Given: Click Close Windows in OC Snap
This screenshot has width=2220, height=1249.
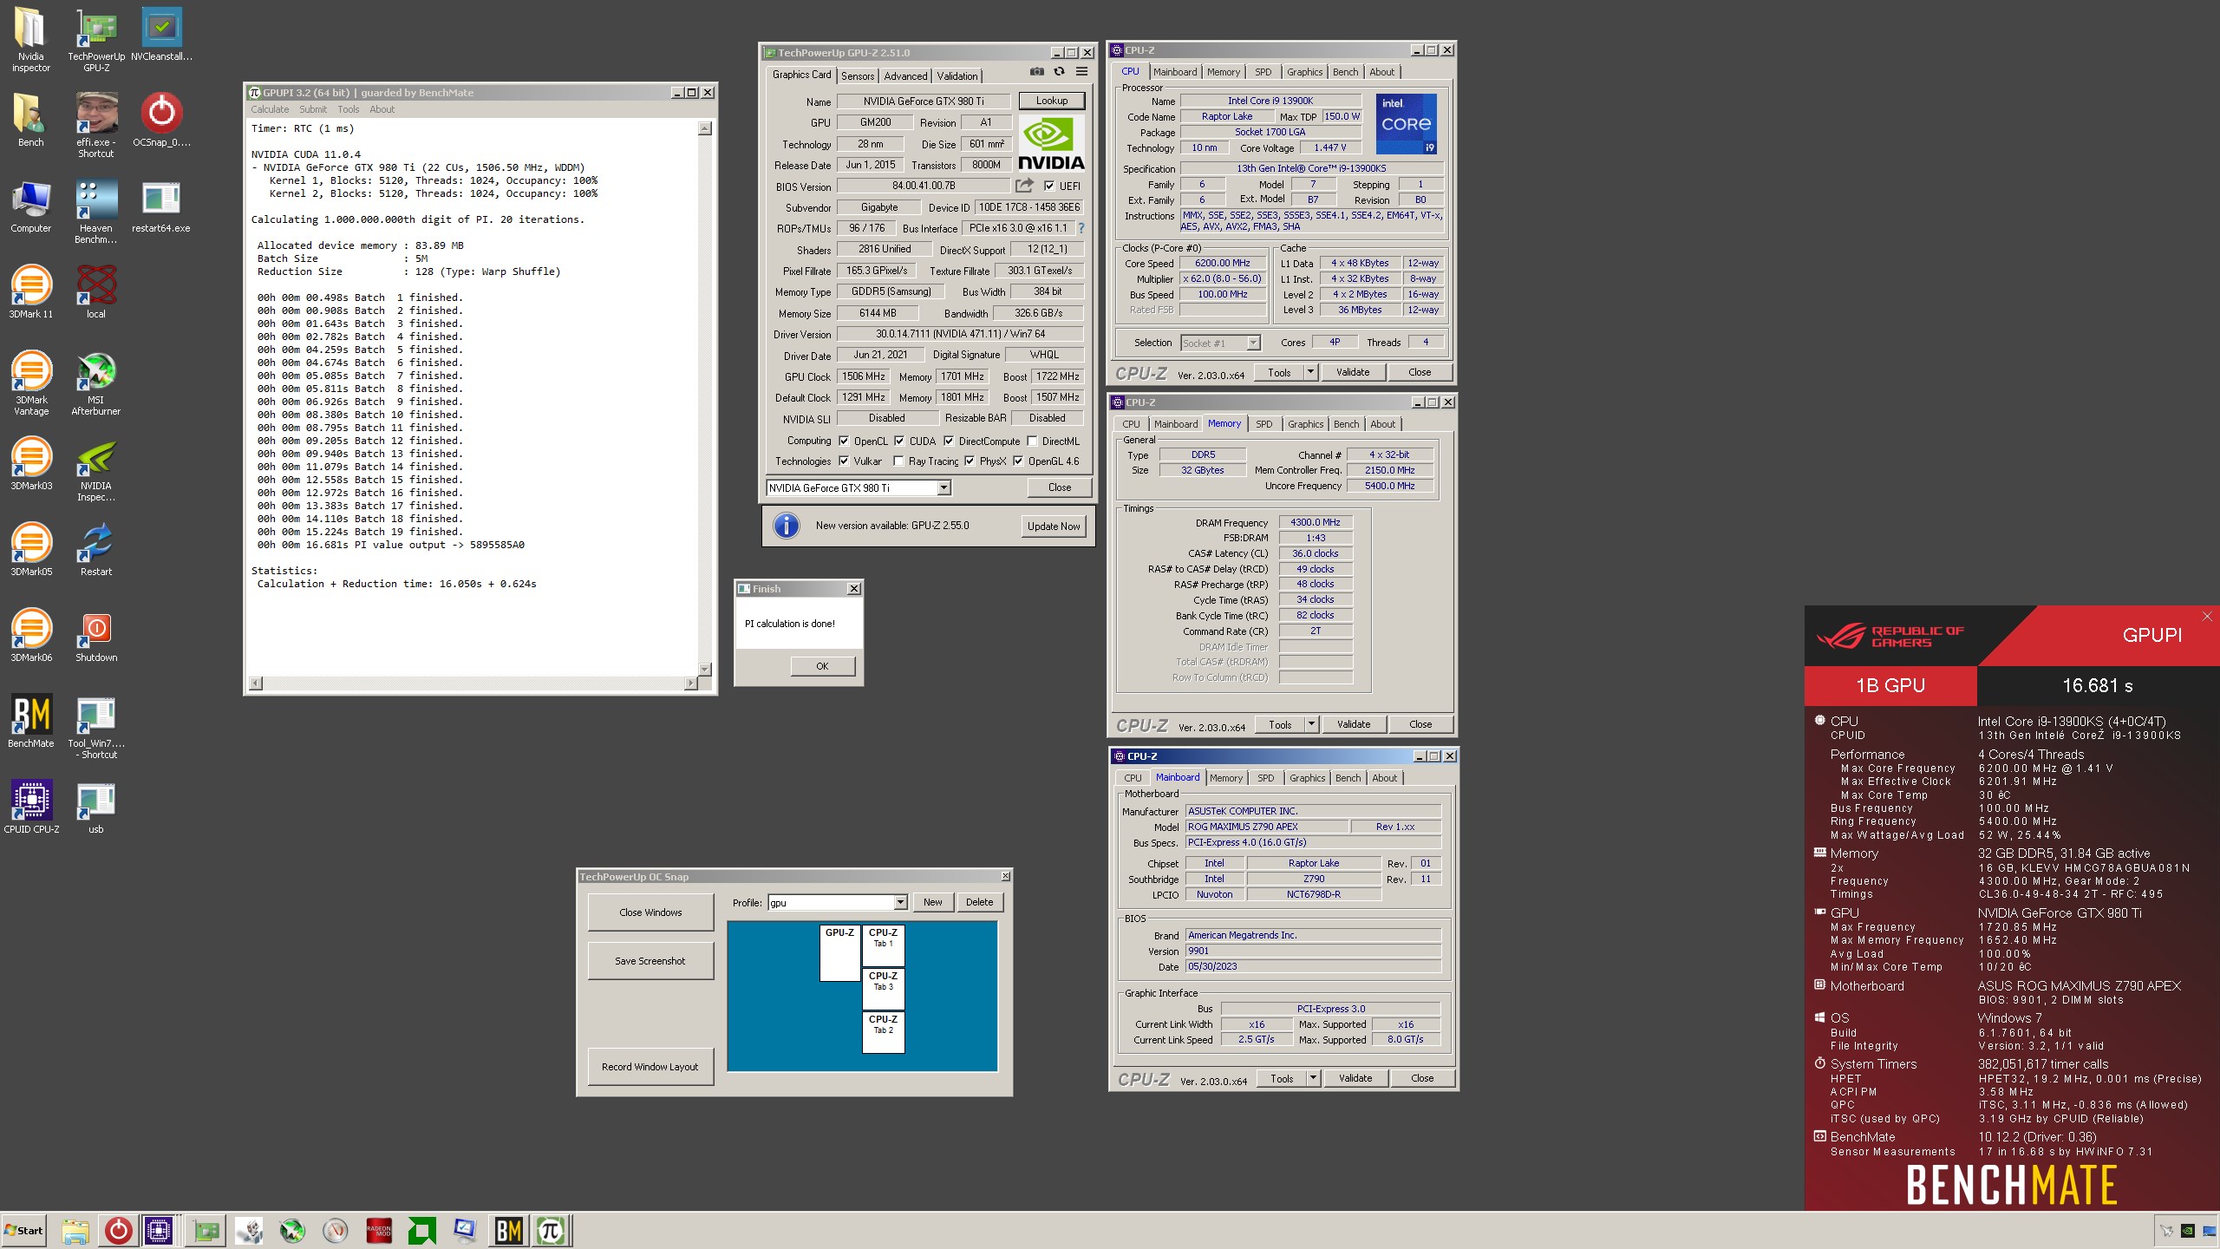Looking at the screenshot, I should pyautogui.click(x=650, y=912).
